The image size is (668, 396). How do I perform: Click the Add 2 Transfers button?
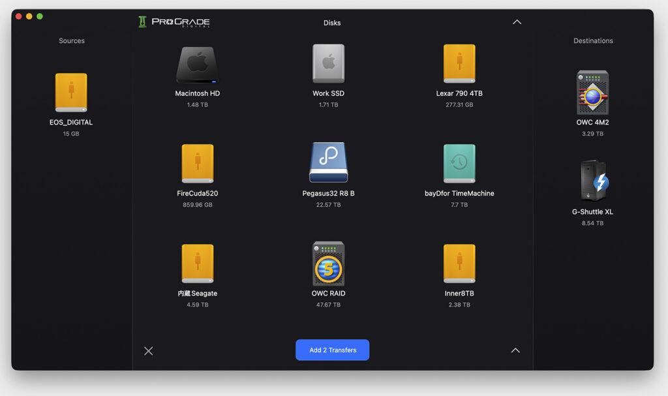click(x=333, y=350)
